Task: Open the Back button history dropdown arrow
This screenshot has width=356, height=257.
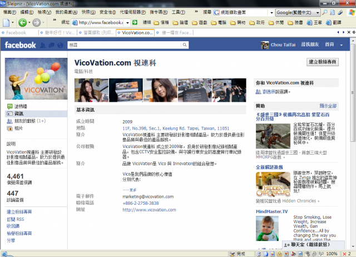Action: 29,22
